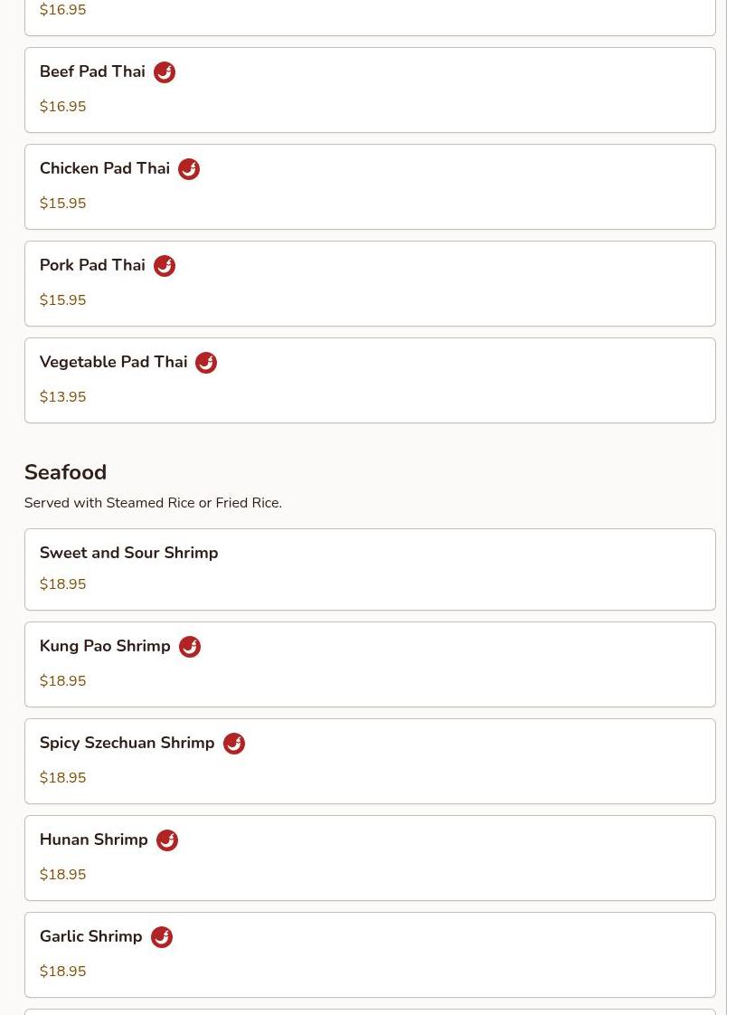
Task: Click the spicy icon beside Hunan Shrimp
Action: pyautogui.click(x=167, y=840)
